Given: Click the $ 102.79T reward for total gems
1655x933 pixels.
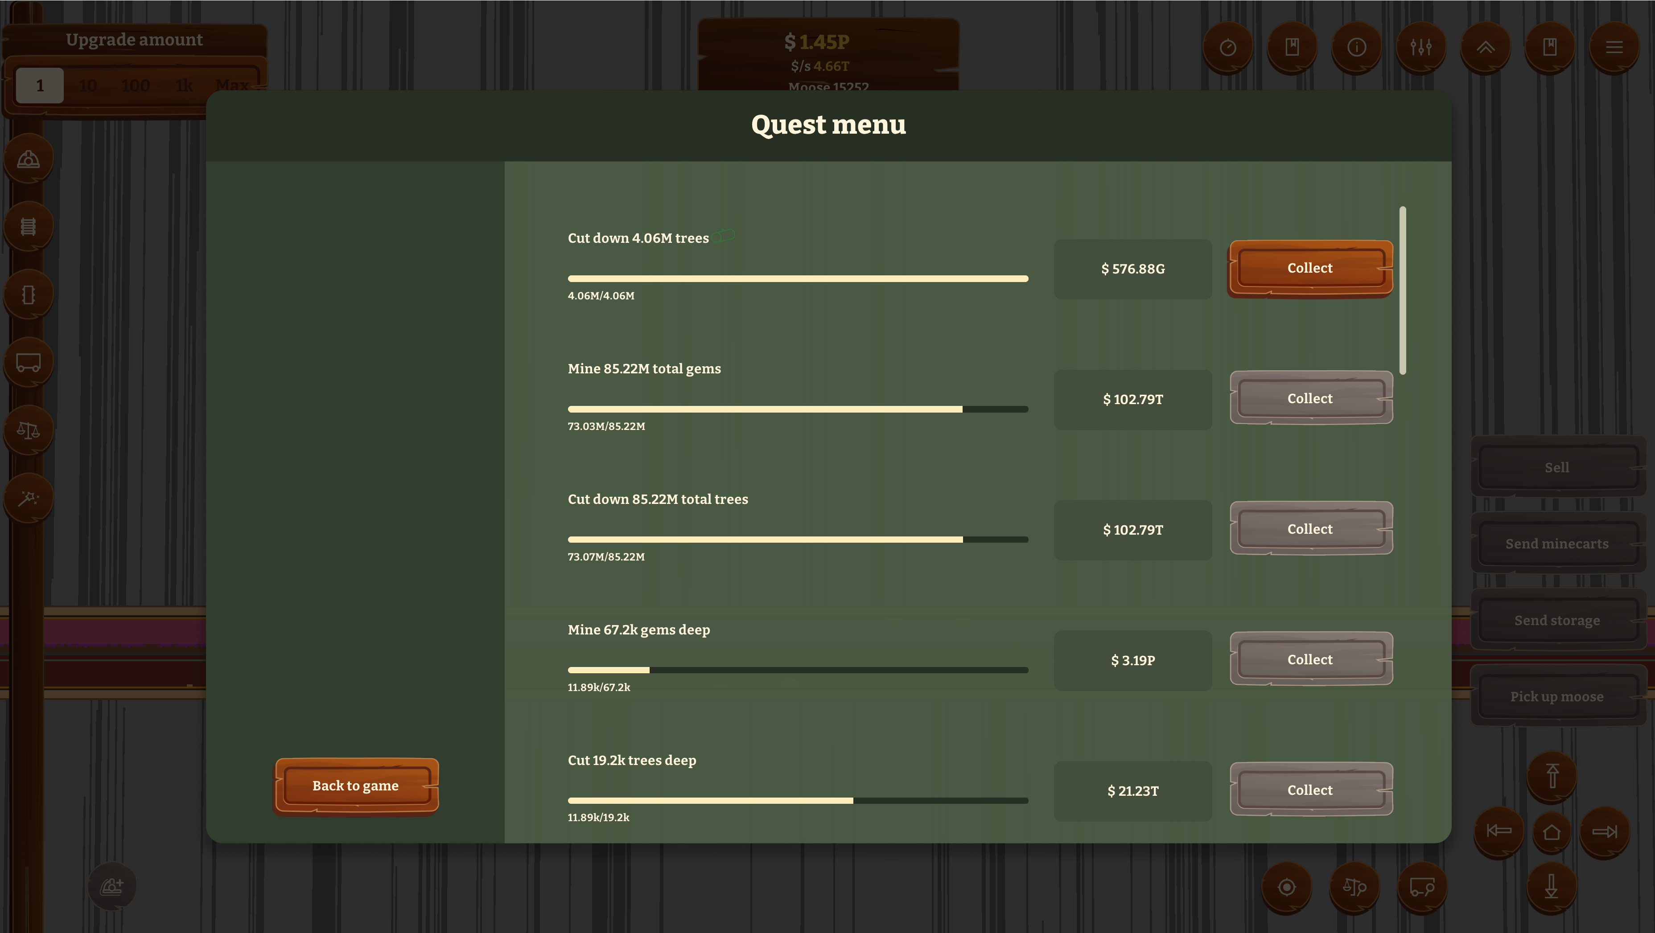Looking at the screenshot, I should tap(1133, 399).
